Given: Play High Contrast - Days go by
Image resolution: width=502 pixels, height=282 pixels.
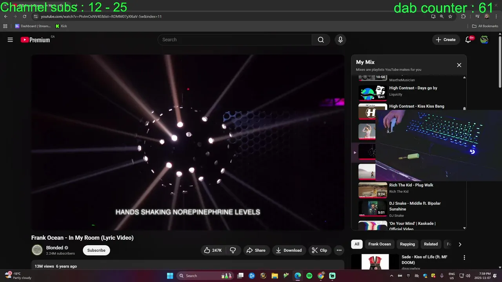Looking at the screenshot, I should (413, 88).
